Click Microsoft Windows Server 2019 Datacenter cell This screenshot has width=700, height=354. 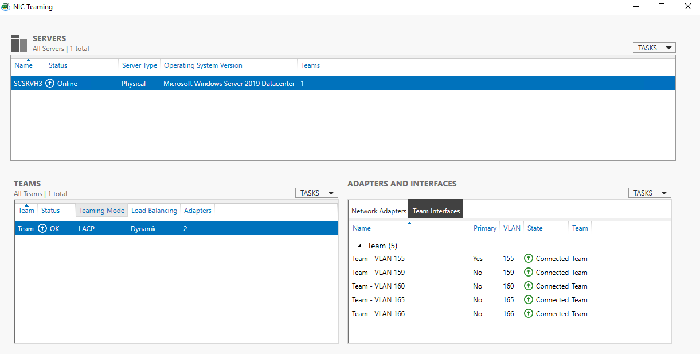point(229,84)
